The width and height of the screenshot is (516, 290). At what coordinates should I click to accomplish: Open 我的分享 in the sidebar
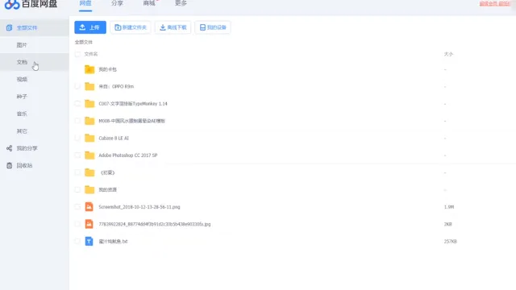pos(27,148)
